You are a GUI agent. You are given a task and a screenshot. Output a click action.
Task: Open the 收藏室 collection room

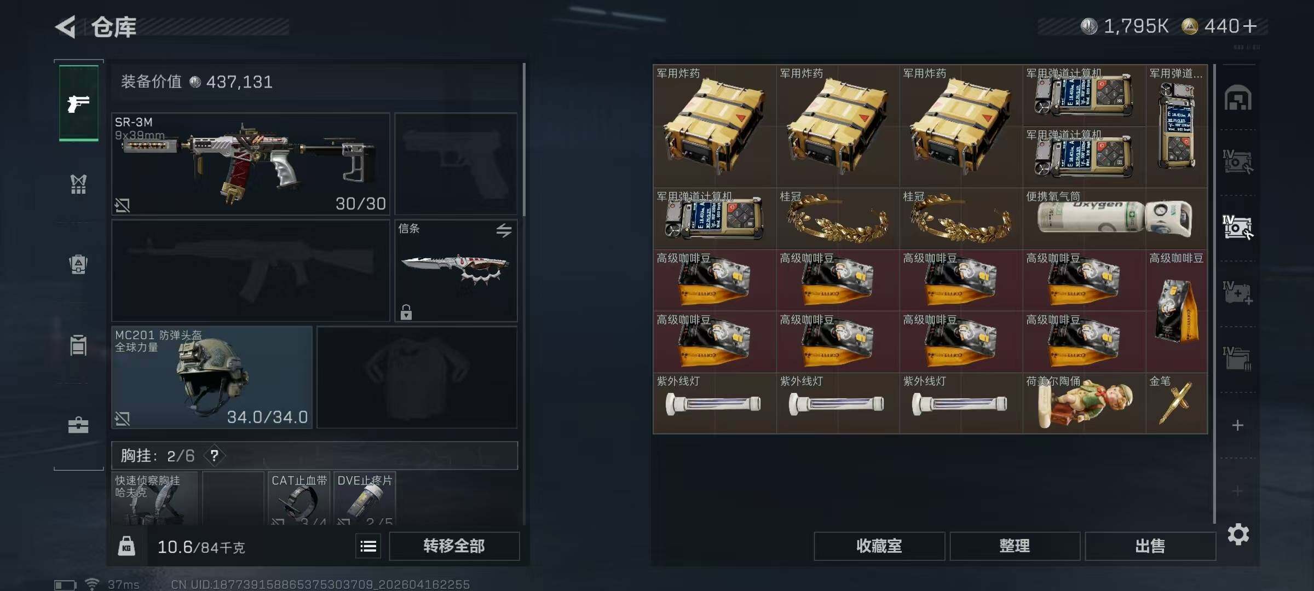point(879,546)
